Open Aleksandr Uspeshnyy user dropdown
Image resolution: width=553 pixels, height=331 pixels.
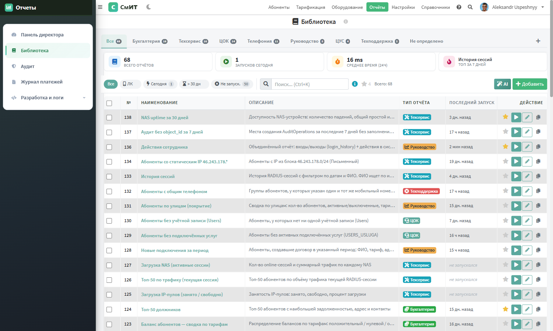click(x=512, y=7)
